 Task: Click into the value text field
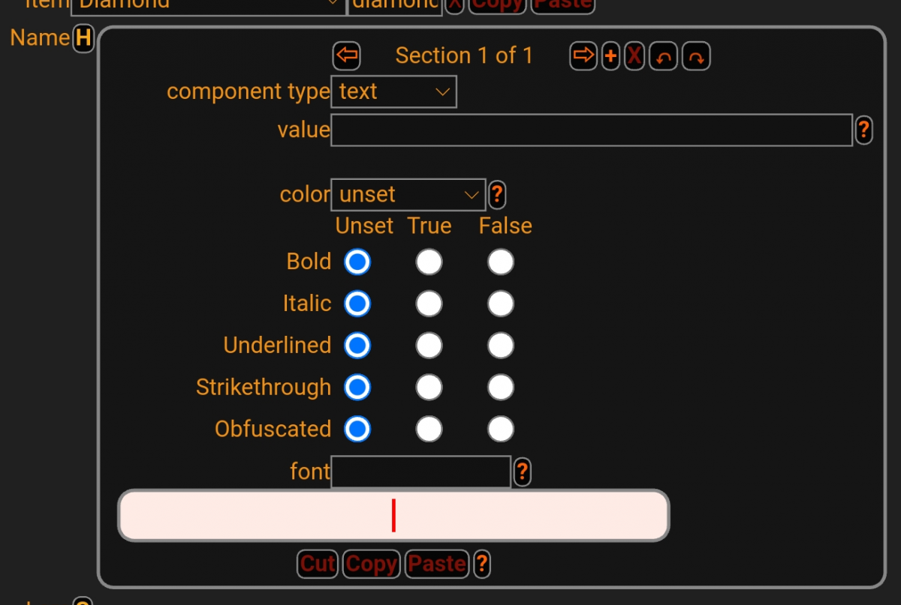click(x=592, y=130)
